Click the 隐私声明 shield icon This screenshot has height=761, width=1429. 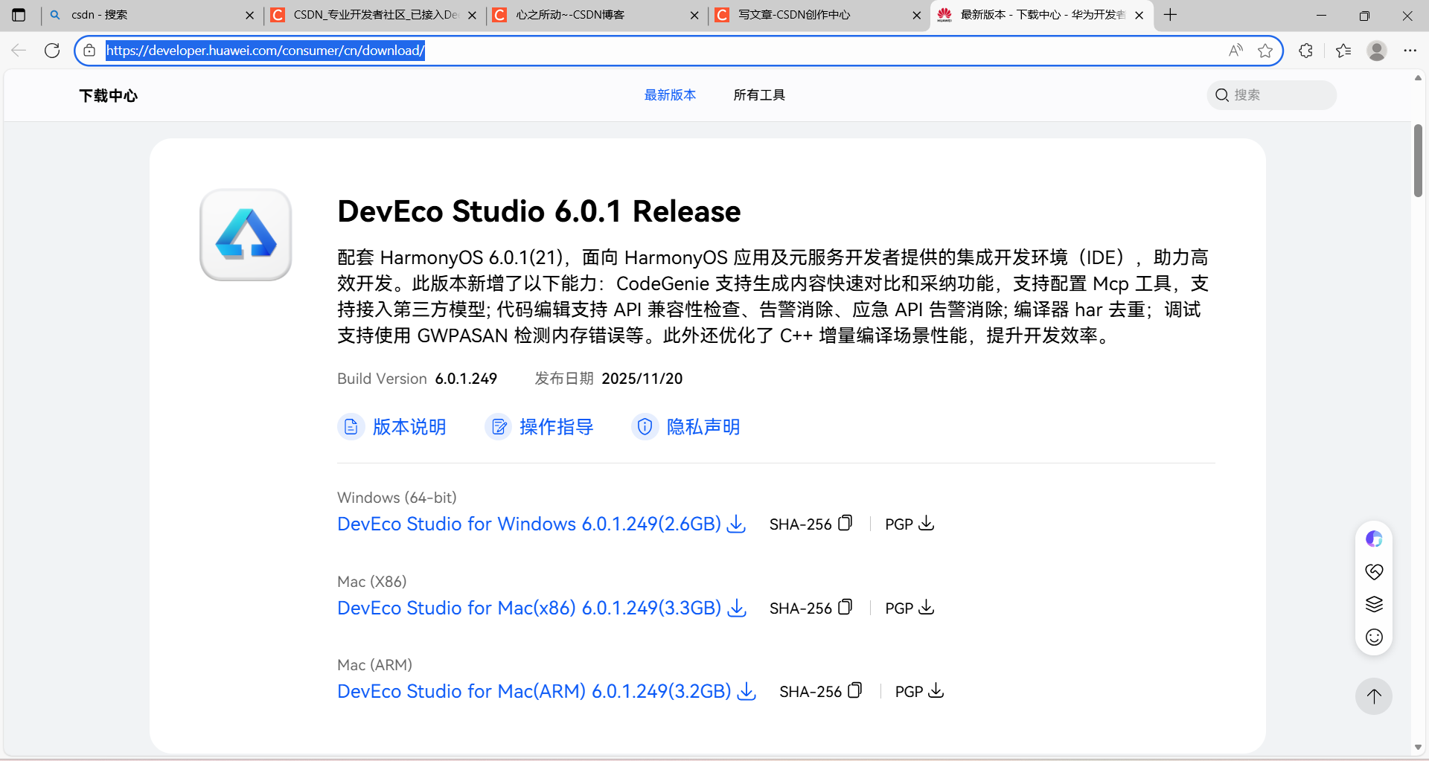[645, 427]
